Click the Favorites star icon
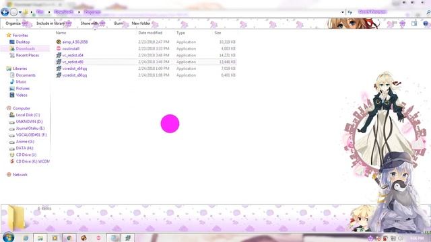Screen dimensions: 431x242 coord(9,35)
